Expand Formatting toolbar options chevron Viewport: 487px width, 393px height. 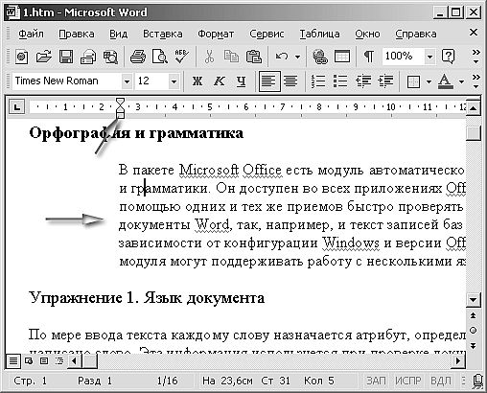475,81
